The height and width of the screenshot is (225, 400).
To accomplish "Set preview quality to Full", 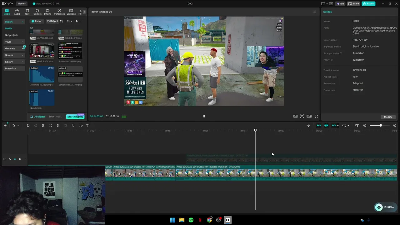I will click(295, 116).
